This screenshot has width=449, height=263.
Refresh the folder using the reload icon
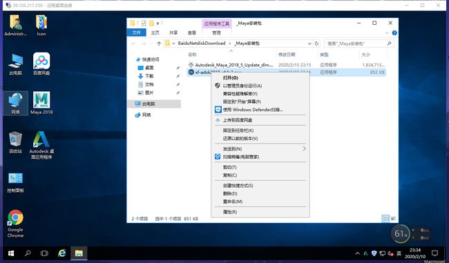(x=316, y=43)
